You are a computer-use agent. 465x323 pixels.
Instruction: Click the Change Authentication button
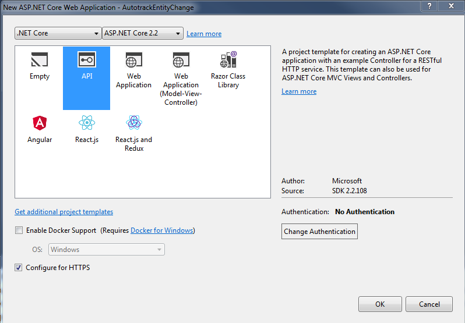319,231
